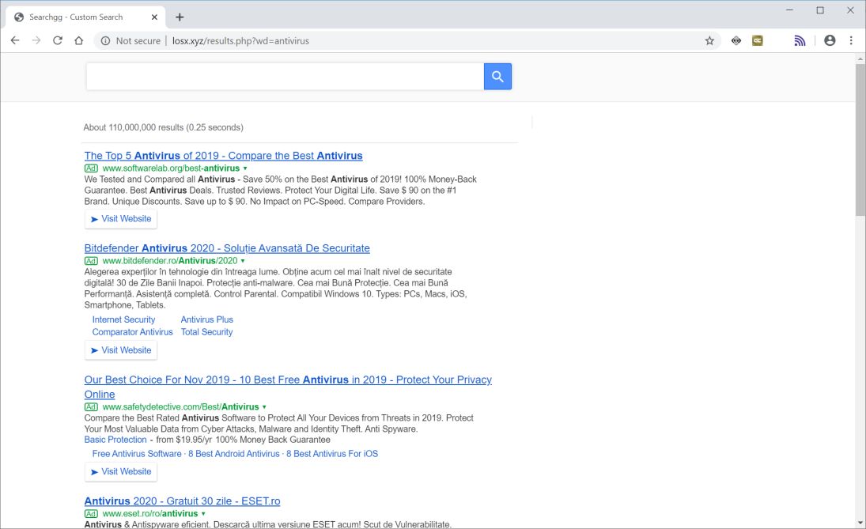The width and height of the screenshot is (866, 529).
Task: Click the Ad badge beside softwarelab.org
Action: [91, 168]
